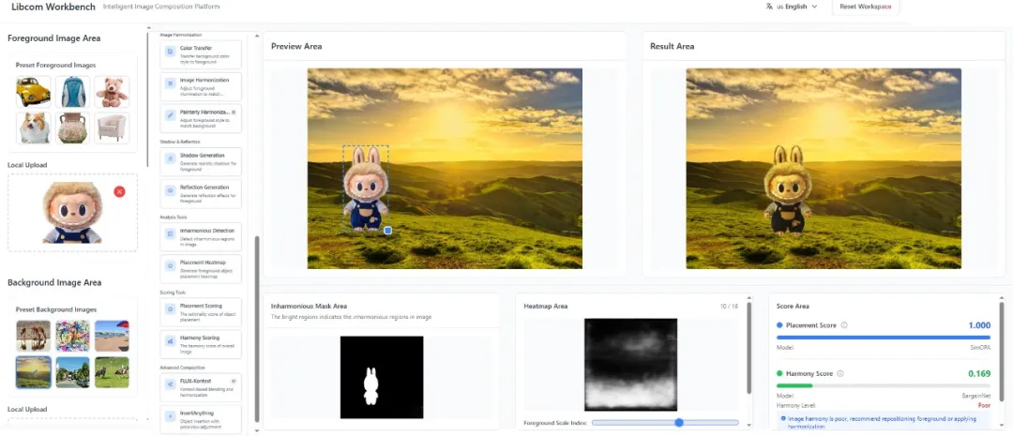Click the tools panel vertical scrollbar
This screenshot has width=1013, height=436.
coord(257,328)
